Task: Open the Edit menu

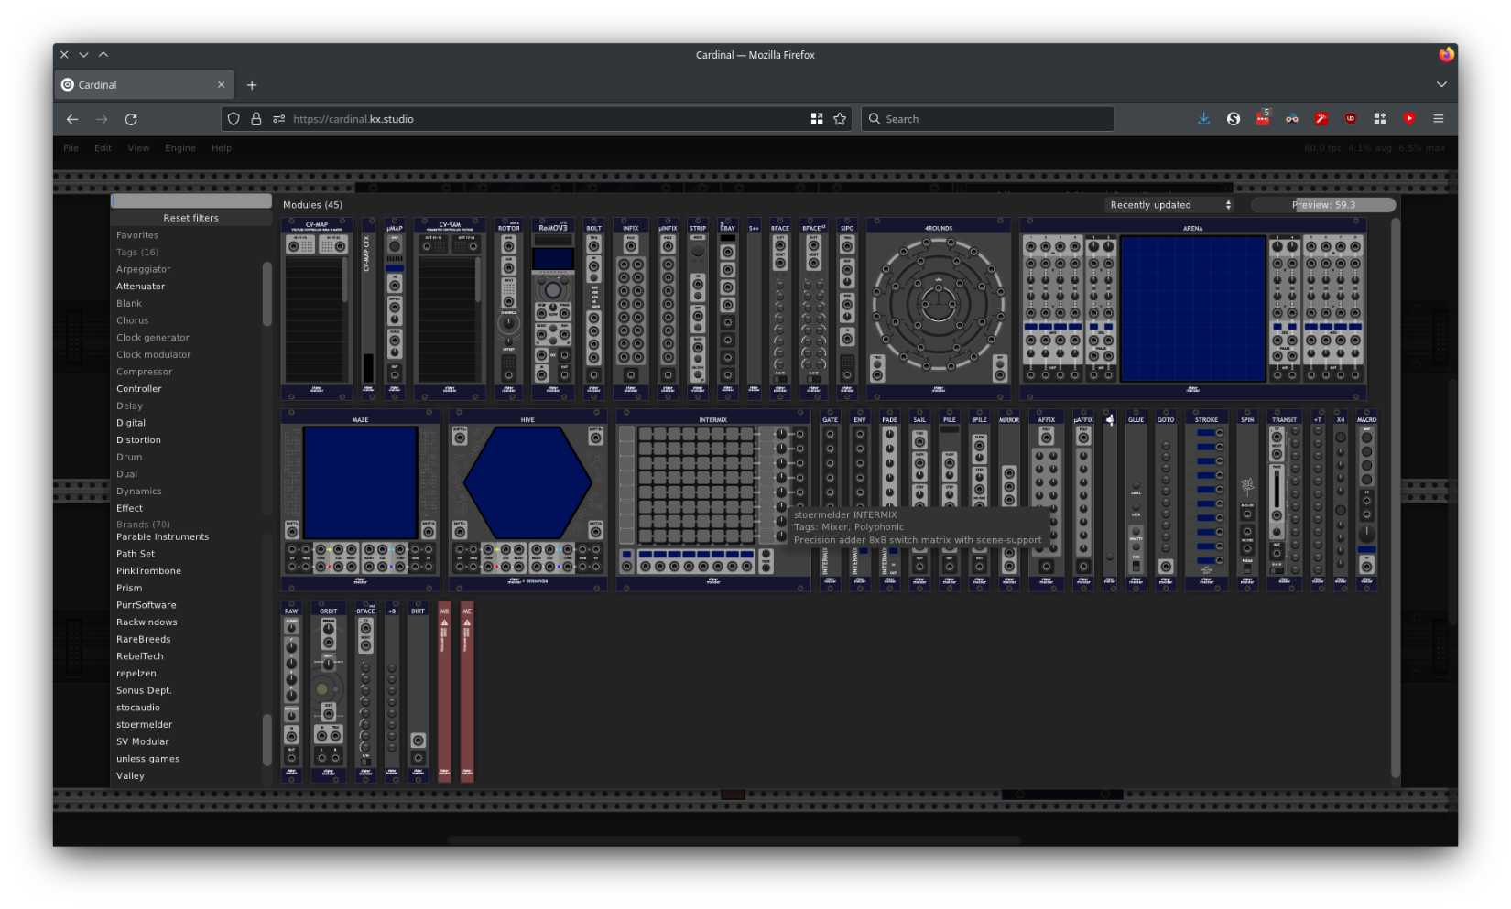Action: coord(103,148)
